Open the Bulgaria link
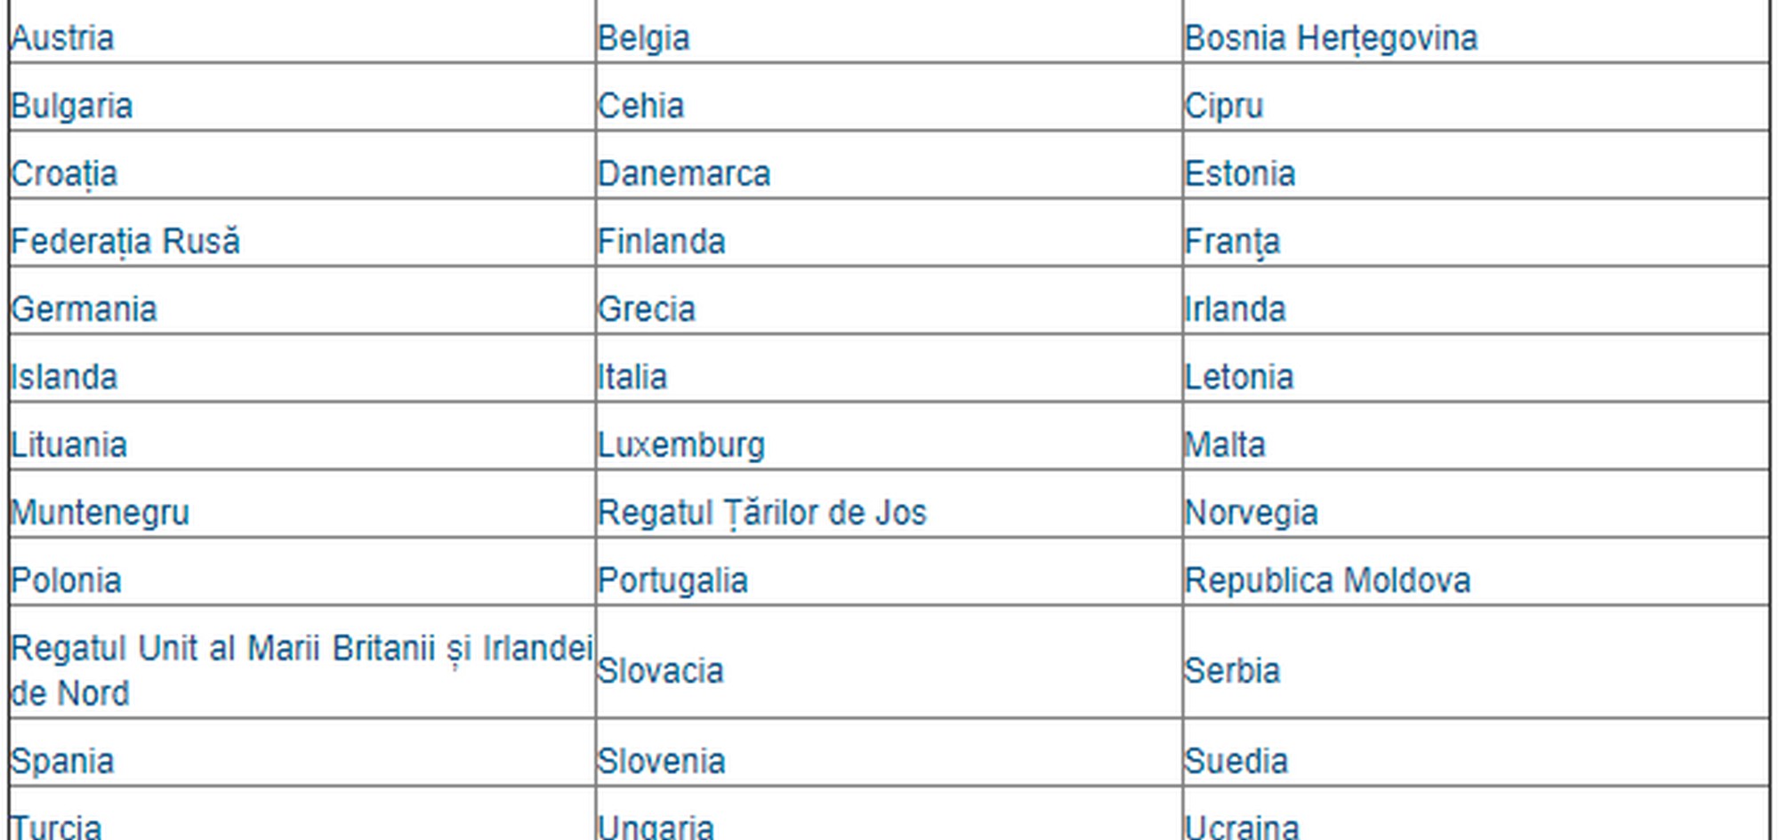 pos(71,106)
